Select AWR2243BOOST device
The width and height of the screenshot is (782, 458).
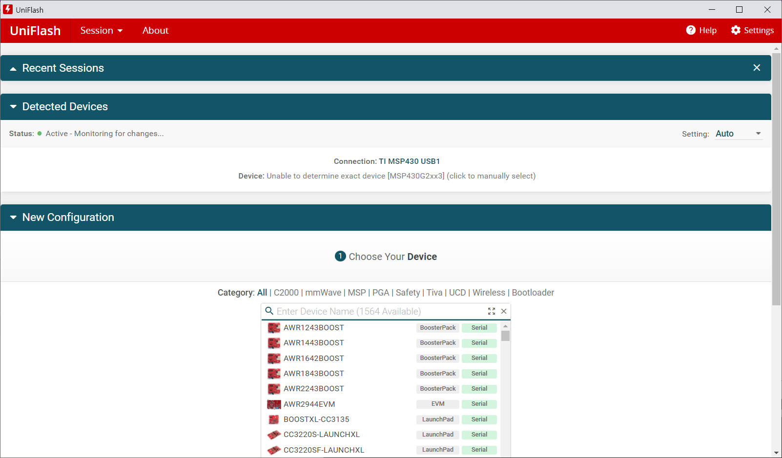pos(381,389)
